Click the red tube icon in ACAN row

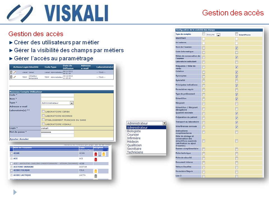[96, 154]
